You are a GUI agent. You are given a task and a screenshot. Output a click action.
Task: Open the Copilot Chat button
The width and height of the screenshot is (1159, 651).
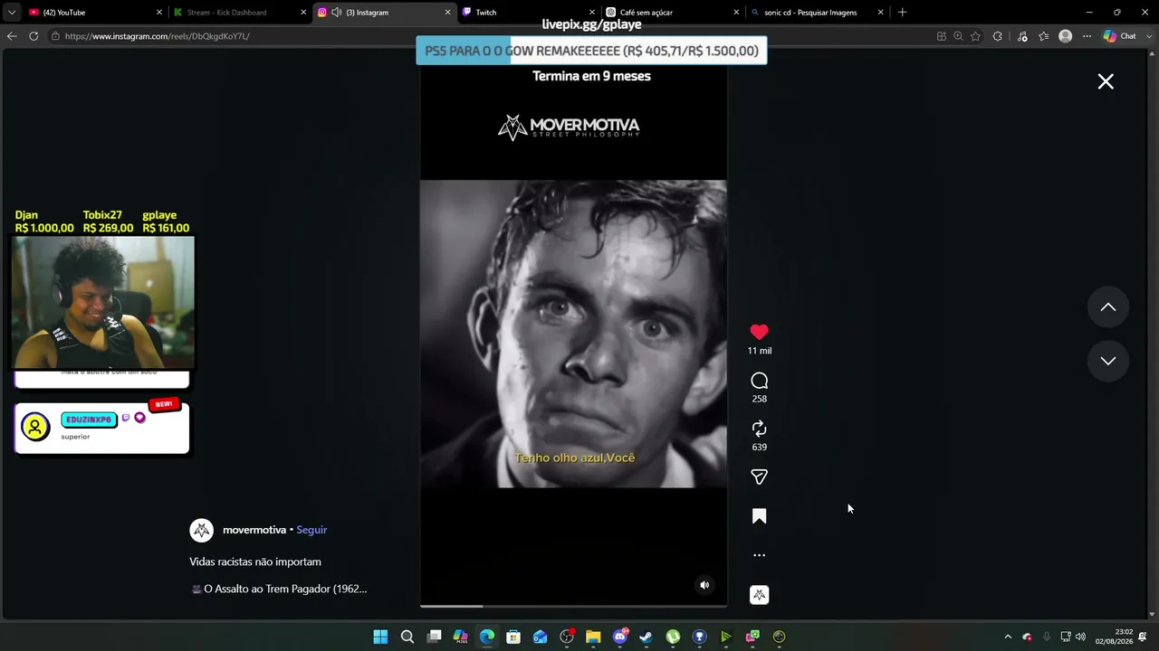(x=1119, y=36)
